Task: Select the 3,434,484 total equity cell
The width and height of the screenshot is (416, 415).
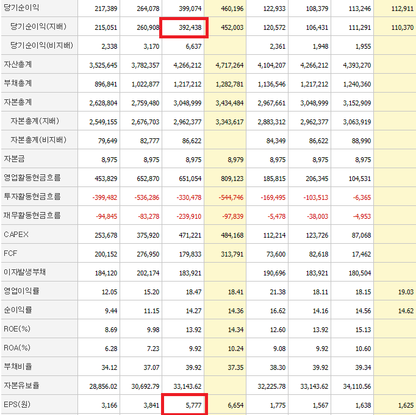Action: 229,103
